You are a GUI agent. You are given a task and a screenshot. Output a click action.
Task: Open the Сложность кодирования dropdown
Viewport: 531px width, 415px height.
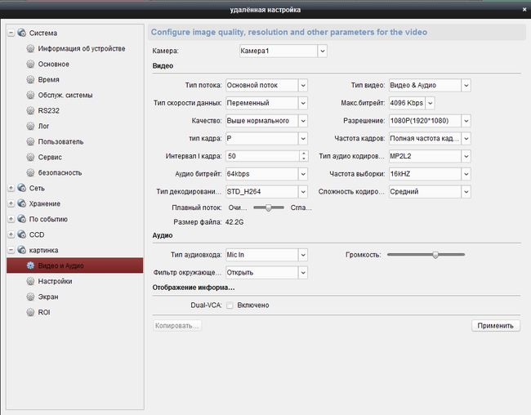(466, 192)
